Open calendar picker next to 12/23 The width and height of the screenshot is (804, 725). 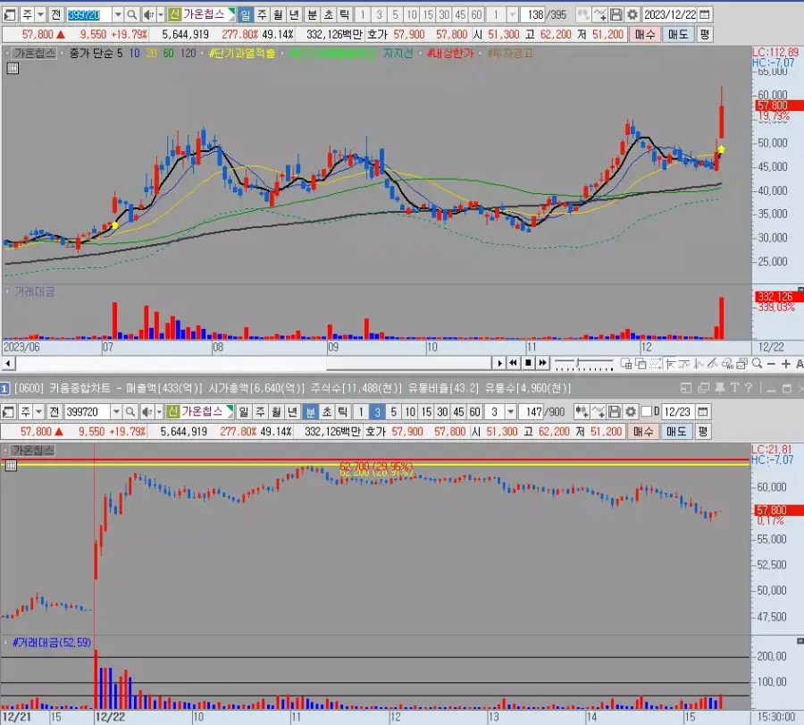click(703, 411)
